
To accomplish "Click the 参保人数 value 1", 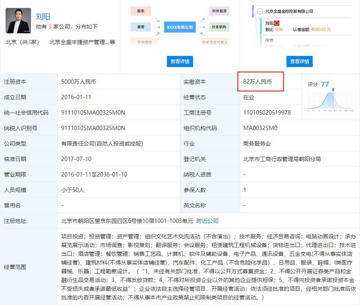I will click(x=245, y=190).
